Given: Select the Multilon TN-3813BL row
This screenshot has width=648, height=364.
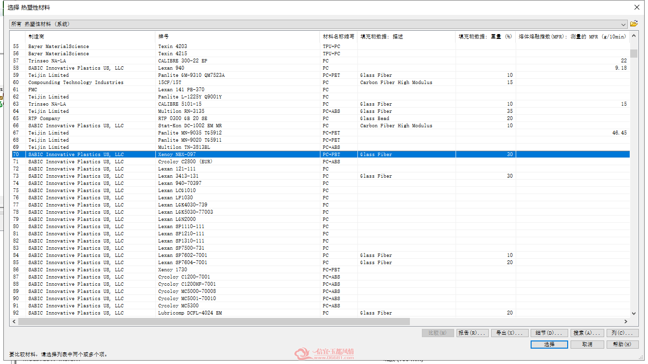Looking at the screenshot, I should coord(320,147).
